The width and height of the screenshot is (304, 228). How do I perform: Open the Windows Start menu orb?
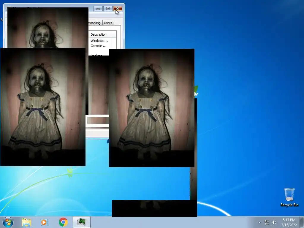click(x=8, y=222)
